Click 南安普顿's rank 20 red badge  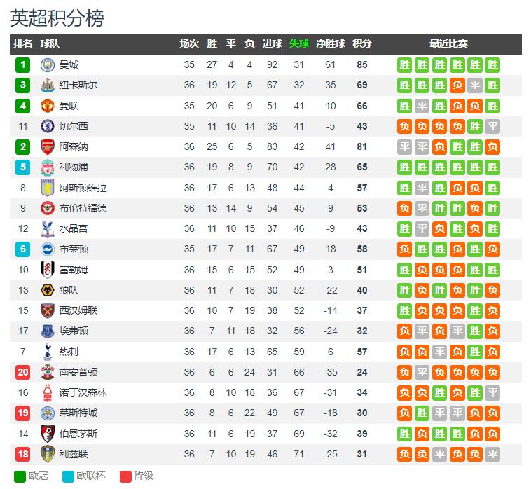22,372
